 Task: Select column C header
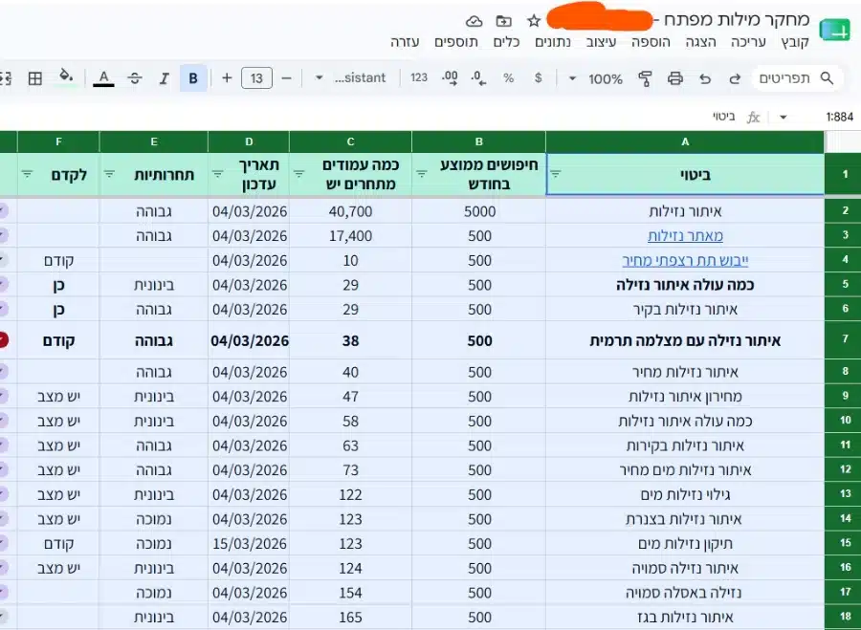350,142
